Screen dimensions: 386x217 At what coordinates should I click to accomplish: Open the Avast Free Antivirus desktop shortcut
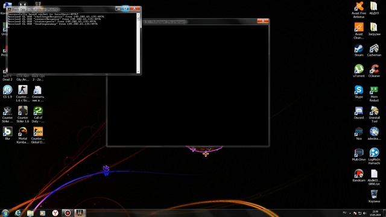click(x=359, y=10)
